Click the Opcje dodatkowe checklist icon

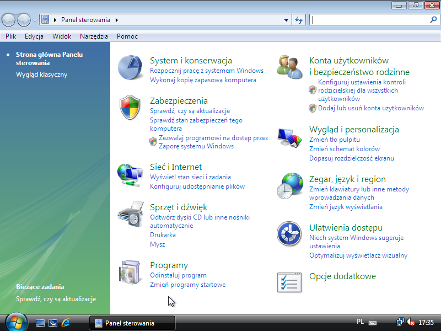pyautogui.click(x=289, y=282)
